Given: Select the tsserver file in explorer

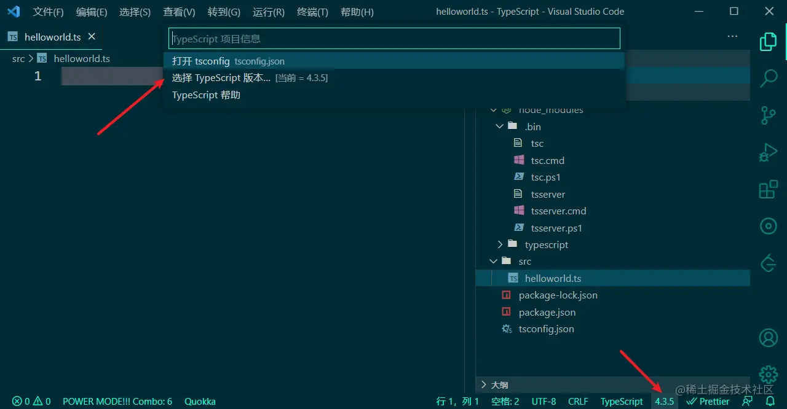Looking at the screenshot, I should 613,194.
